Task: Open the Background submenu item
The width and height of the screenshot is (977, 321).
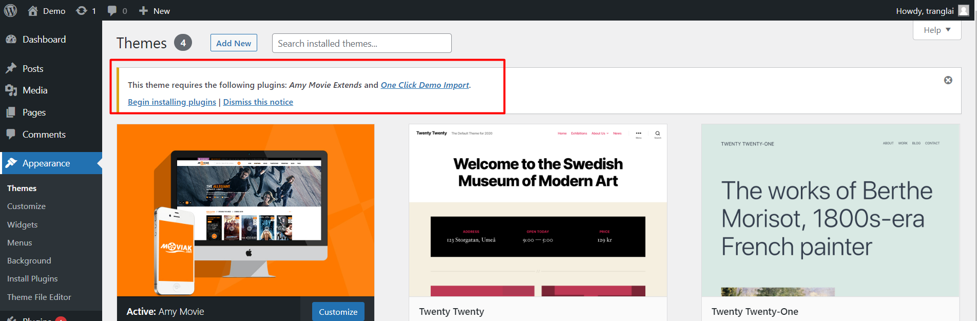Action: click(29, 260)
